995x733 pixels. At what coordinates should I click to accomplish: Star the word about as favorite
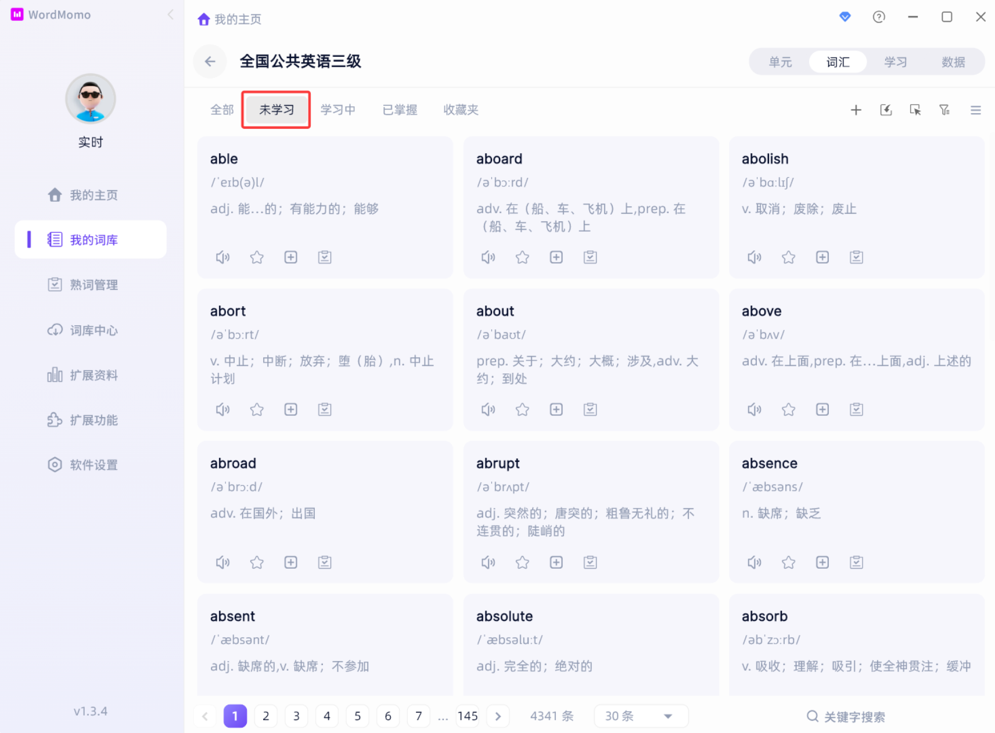522,409
